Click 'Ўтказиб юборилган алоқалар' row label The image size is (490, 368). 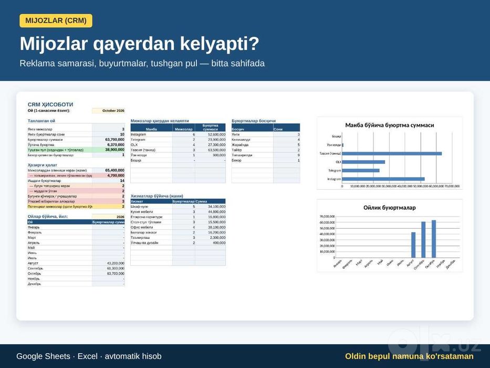51,201
